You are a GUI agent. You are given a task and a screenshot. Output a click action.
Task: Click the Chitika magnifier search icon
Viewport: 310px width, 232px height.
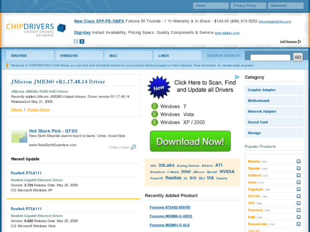[133, 147]
